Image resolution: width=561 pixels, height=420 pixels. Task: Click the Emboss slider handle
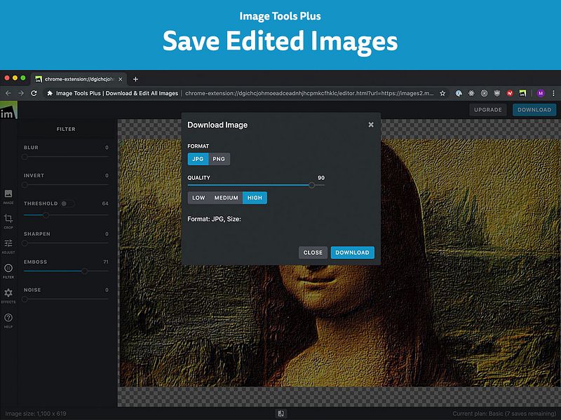click(x=85, y=271)
